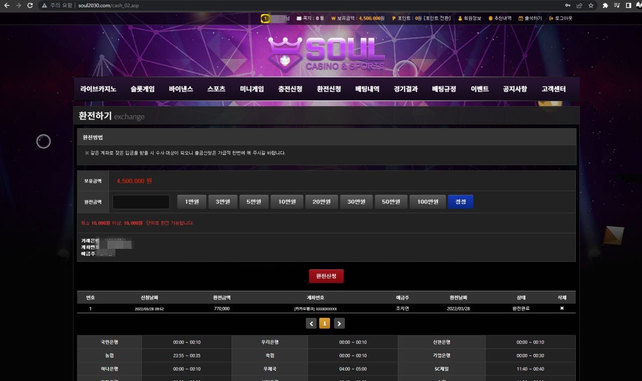Image resolution: width=642 pixels, height=381 pixels.
Task: Select the 고객센터 menu item
Action: (x=553, y=89)
